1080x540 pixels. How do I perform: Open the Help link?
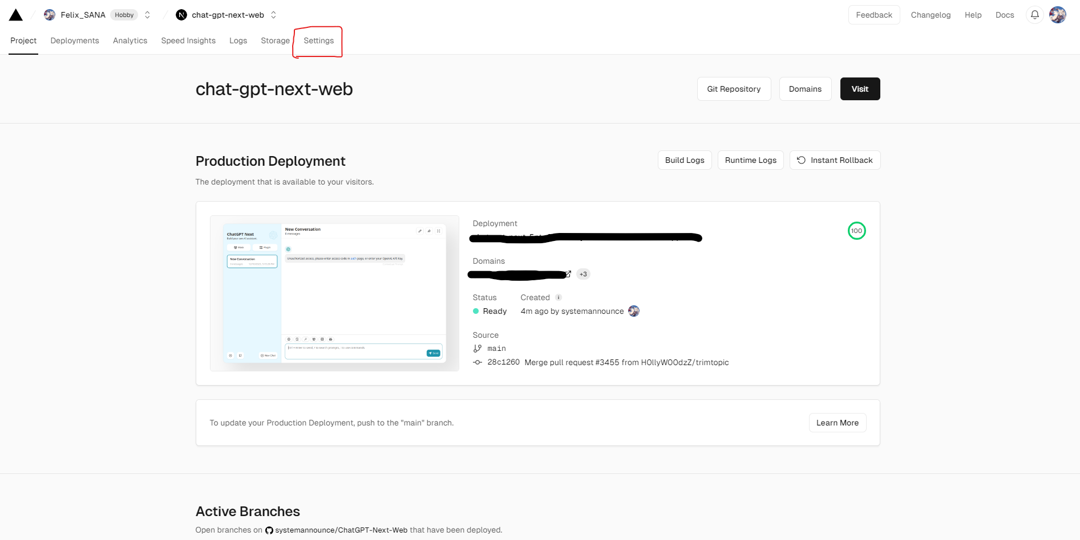973,15
